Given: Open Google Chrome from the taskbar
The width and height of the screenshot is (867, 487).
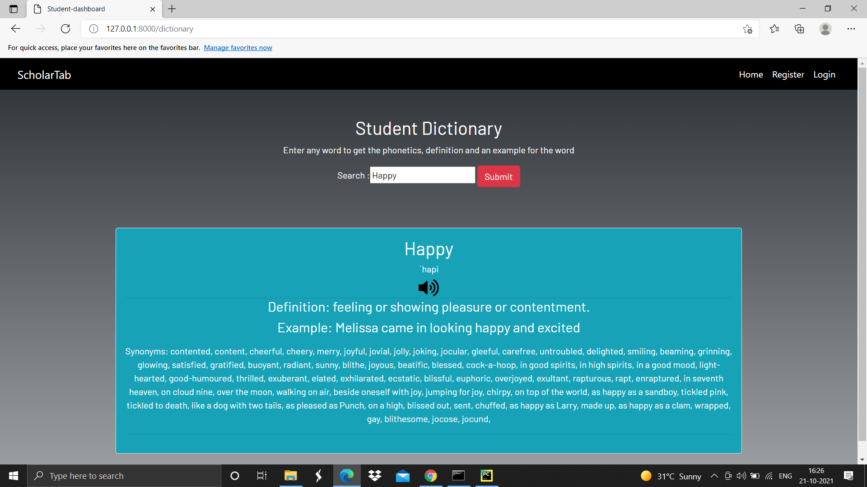Looking at the screenshot, I should click(x=430, y=476).
